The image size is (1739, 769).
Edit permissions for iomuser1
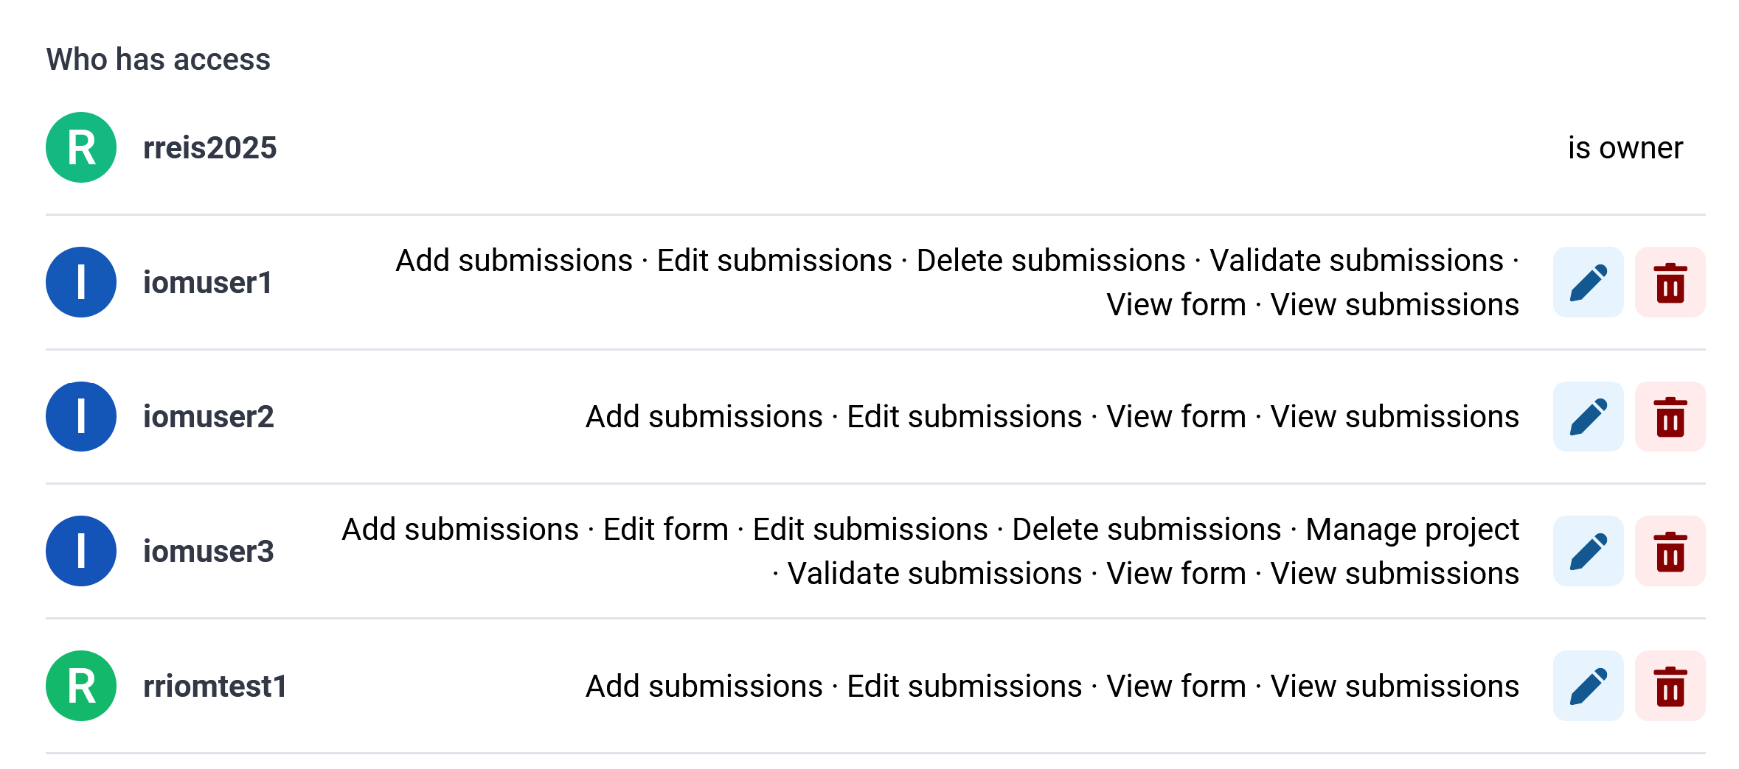(x=1588, y=283)
